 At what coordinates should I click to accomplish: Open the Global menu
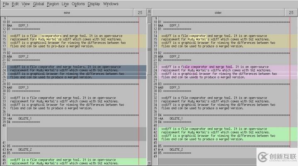[x=38, y=4]
